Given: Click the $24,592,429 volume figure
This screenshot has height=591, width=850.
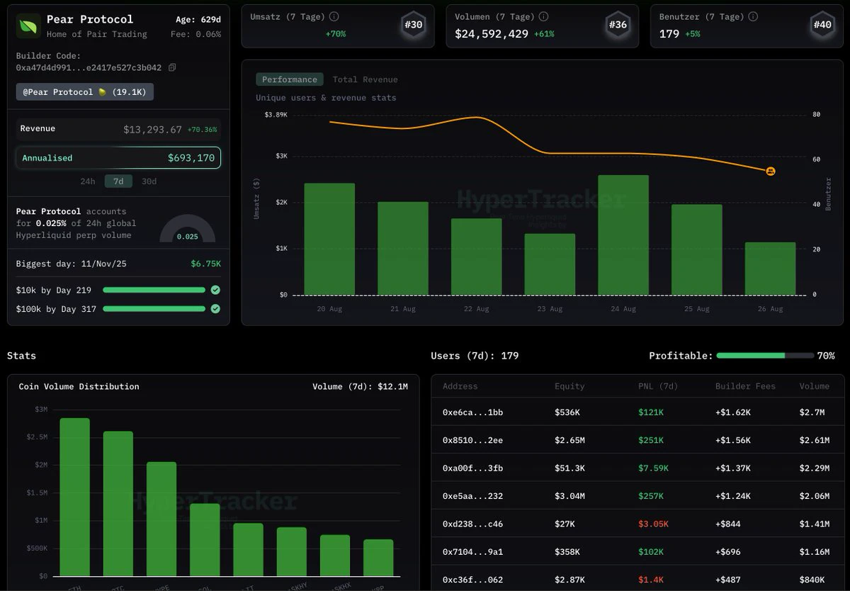Looking at the screenshot, I should click(492, 33).
